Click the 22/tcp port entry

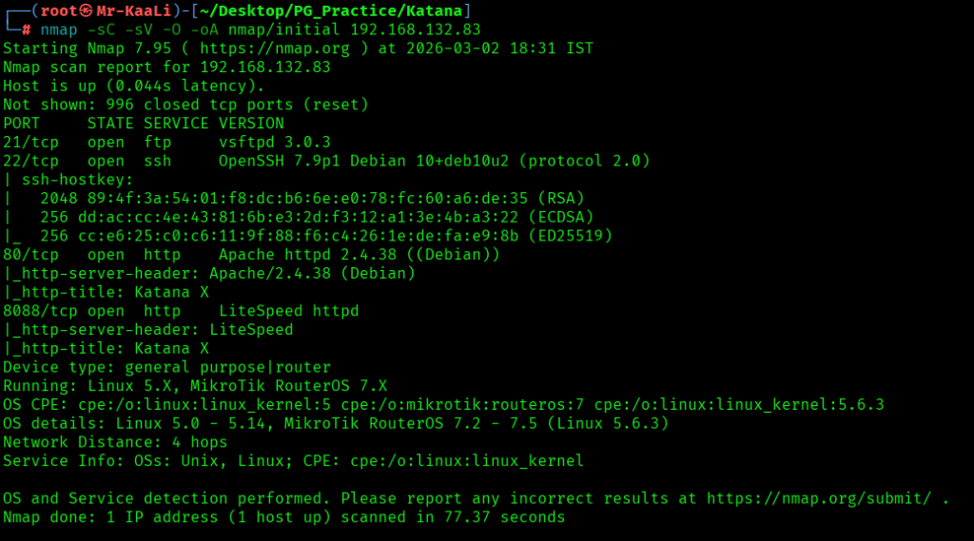[29, 161]
